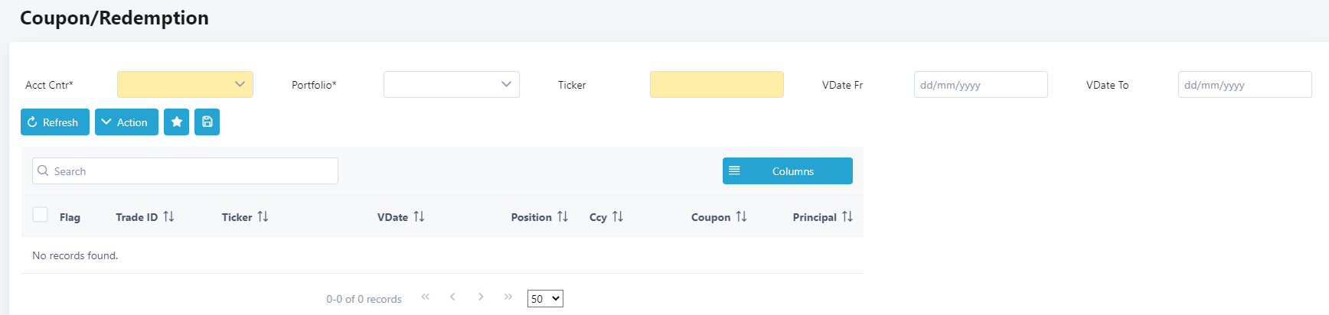Click the yellow Ticker input field

[x=717, y=85]
